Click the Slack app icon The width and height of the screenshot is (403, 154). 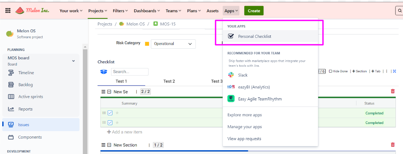(x=231, y=75)
